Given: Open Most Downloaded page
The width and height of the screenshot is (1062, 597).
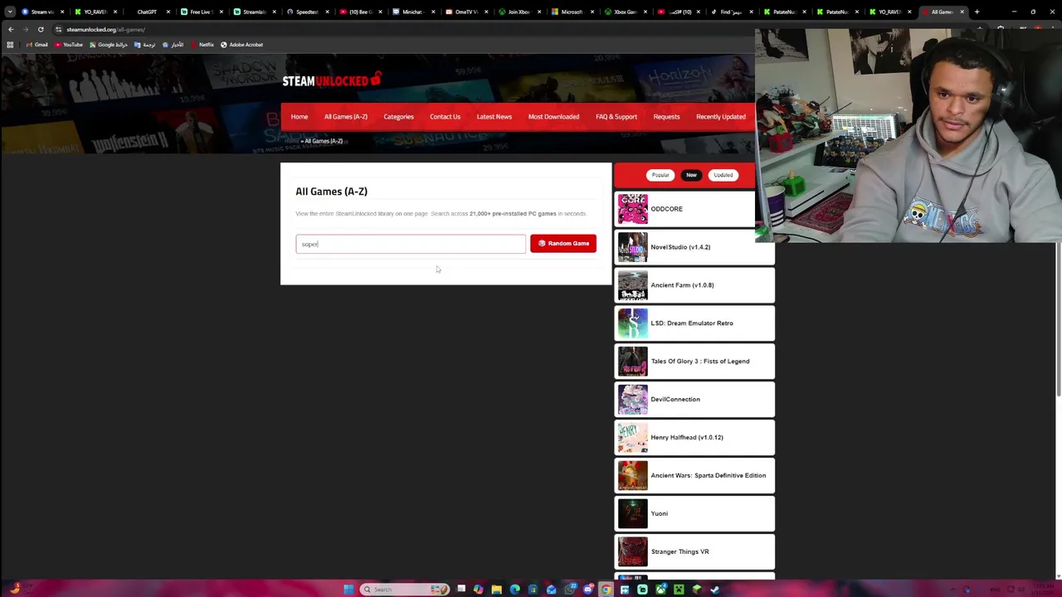Looking at the screenshot, I should click(x=553, y=117).
